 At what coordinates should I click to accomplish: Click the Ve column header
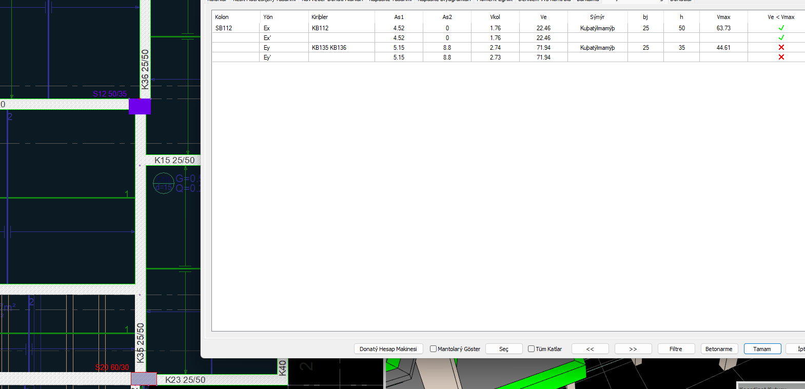pyautogui.click(x=543, y=17)
